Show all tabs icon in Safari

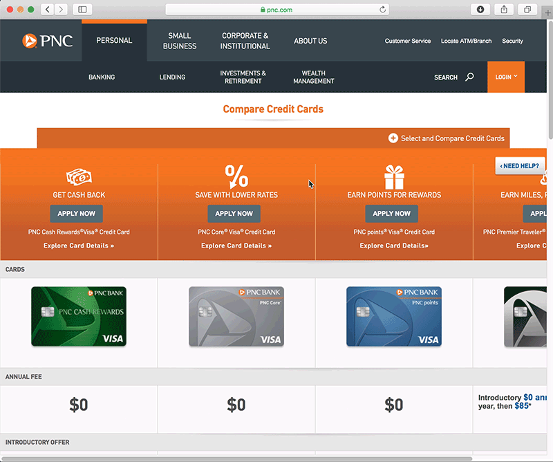527,9
